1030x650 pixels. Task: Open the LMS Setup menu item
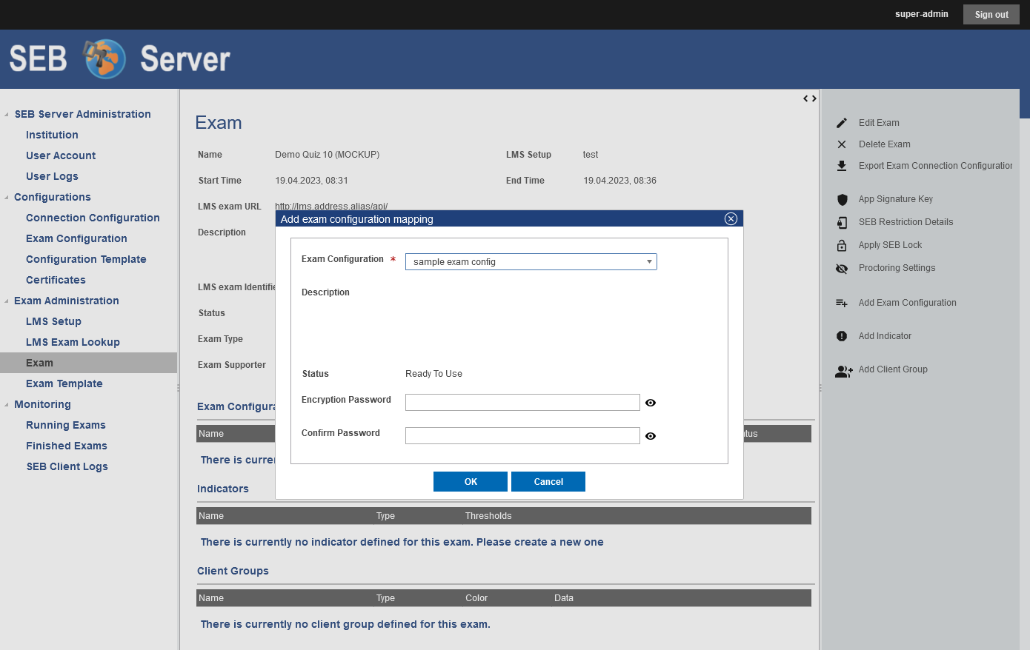coord(53,321)
